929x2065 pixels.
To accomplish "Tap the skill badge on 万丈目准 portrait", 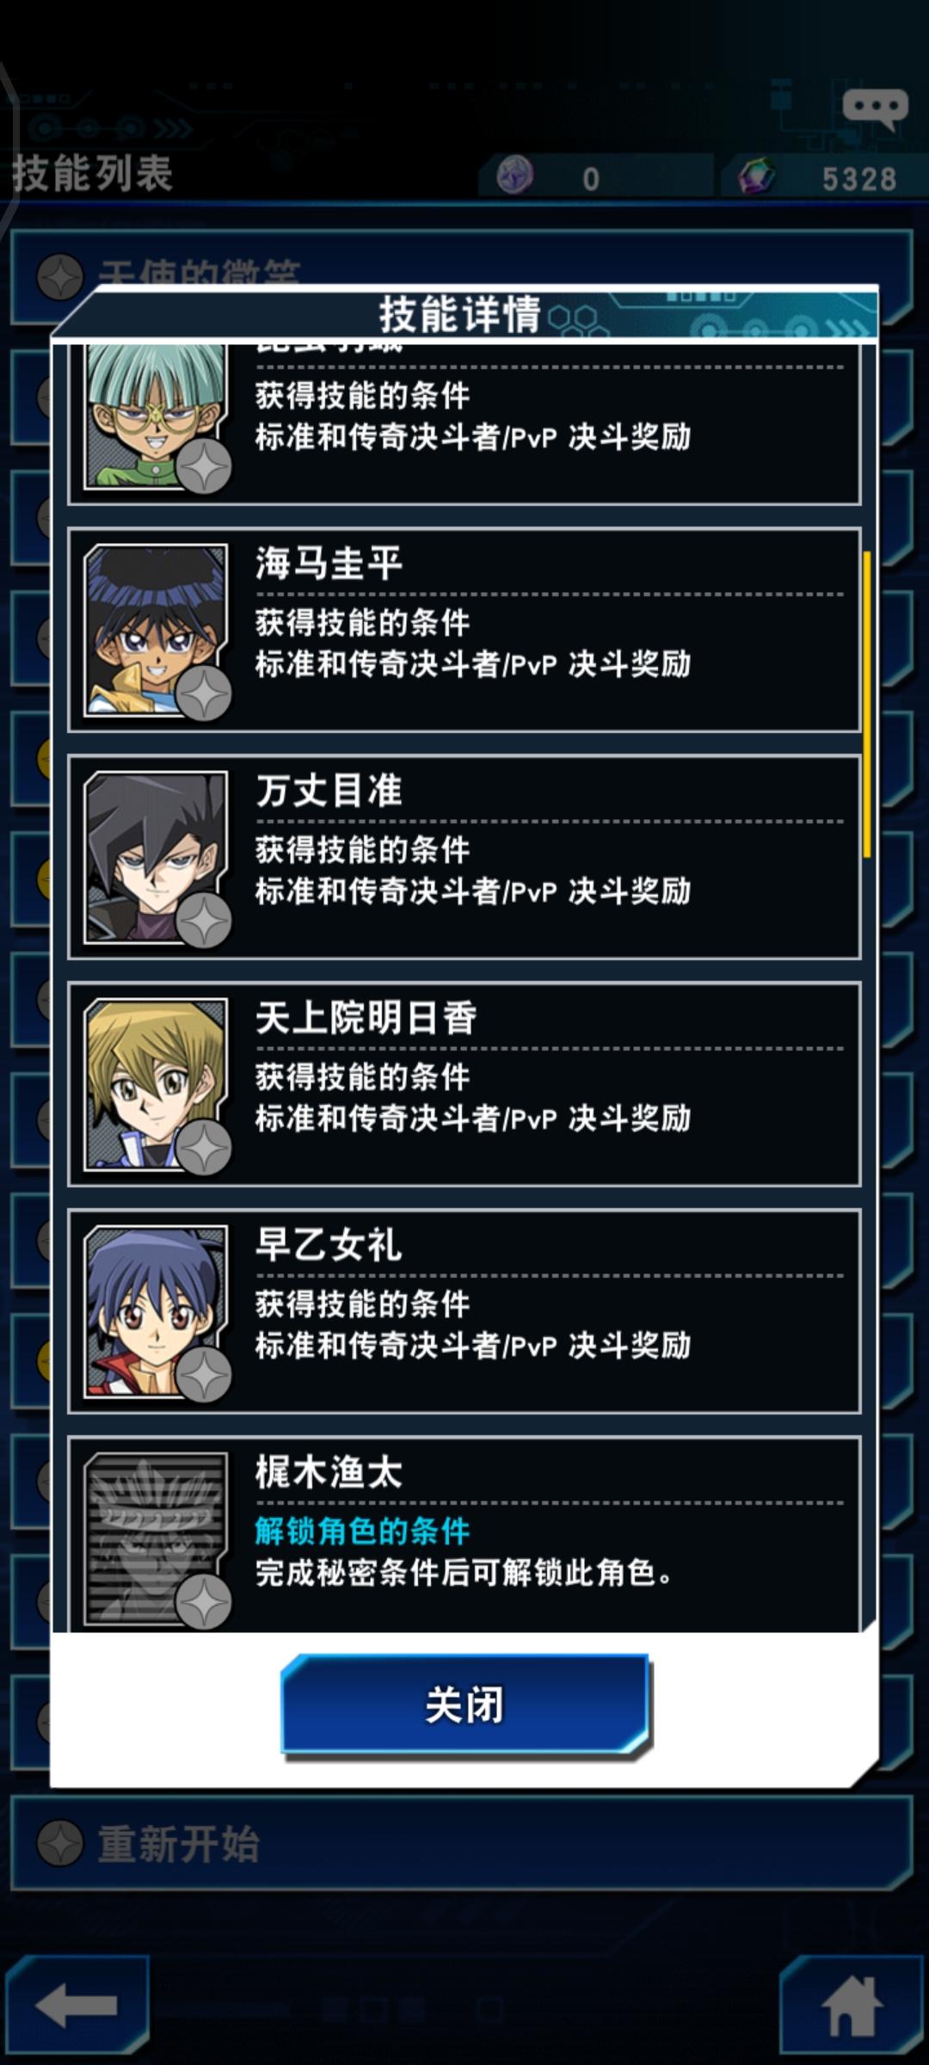I will coord(204,921).
